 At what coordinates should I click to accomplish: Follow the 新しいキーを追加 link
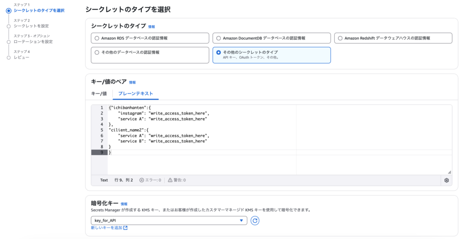106,228
